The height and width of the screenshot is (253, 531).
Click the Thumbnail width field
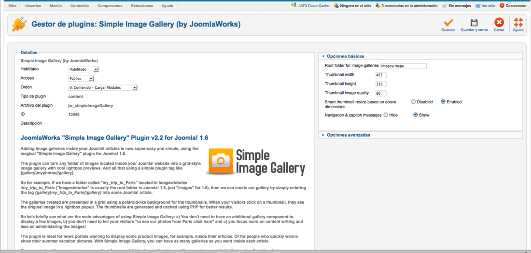381,75
